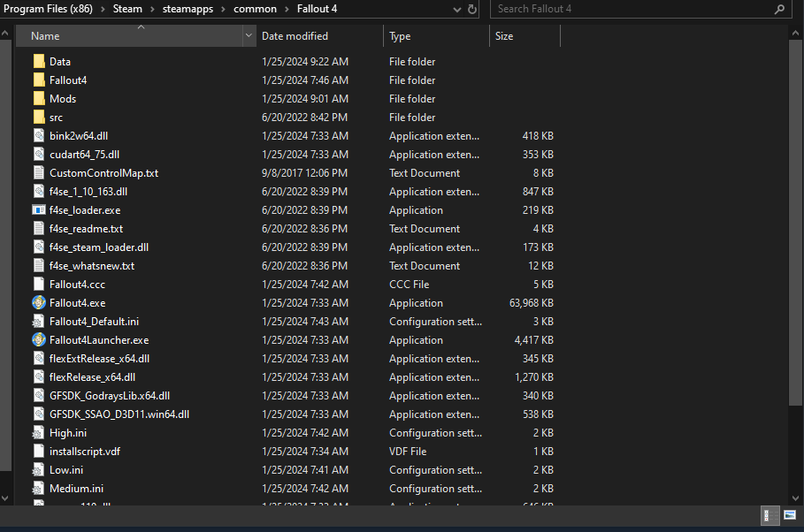Click the file list scroll up arrow

click(x=795, y=33)
